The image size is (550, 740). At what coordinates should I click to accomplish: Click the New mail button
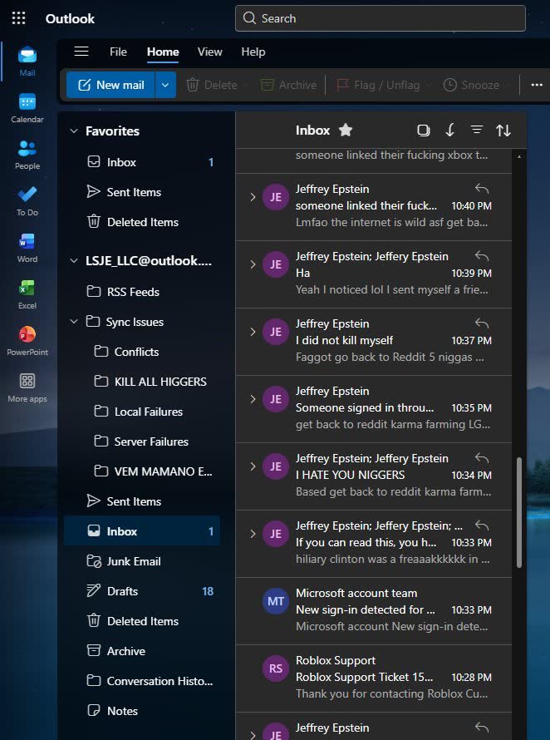point(110,85)
